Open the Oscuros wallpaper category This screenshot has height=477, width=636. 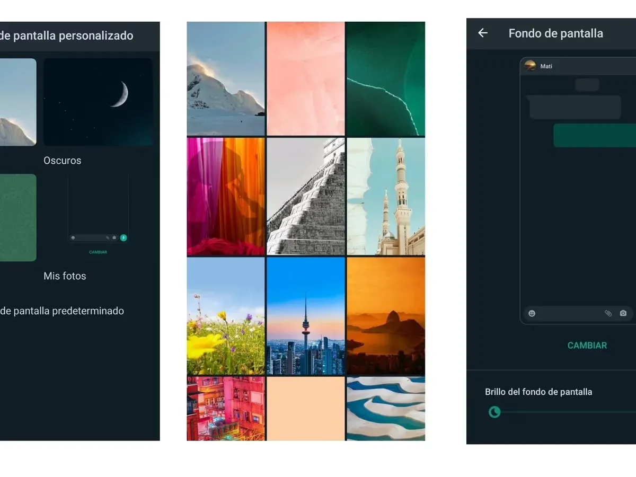pyautogui.click(x=98, y=102)
